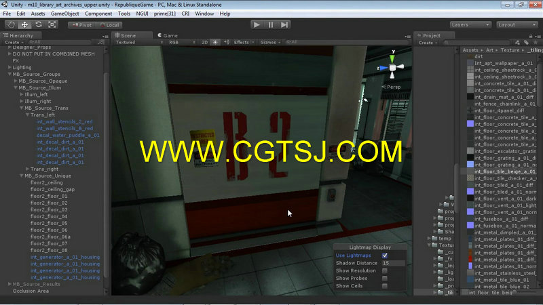This screenshot has height=305, width=543.
Task: Open Hierarchy panel options menu icon
Action: [x=105, y=36]
